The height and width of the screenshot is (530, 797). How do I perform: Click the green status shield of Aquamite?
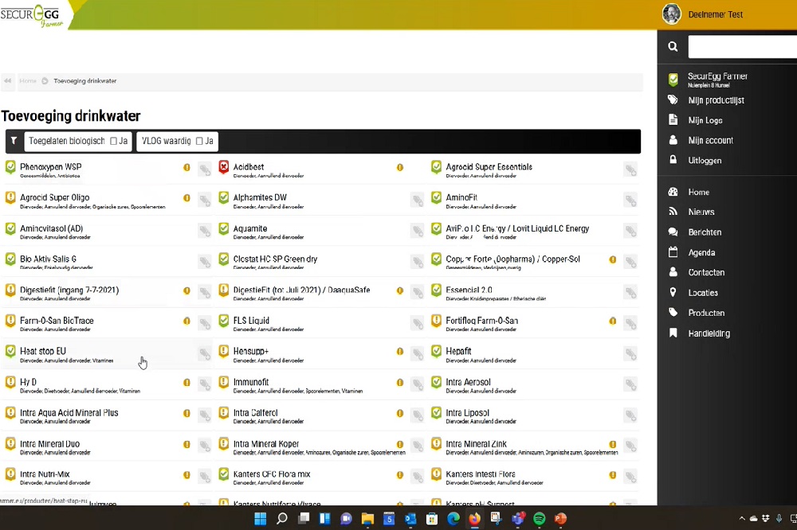(224, 228)
